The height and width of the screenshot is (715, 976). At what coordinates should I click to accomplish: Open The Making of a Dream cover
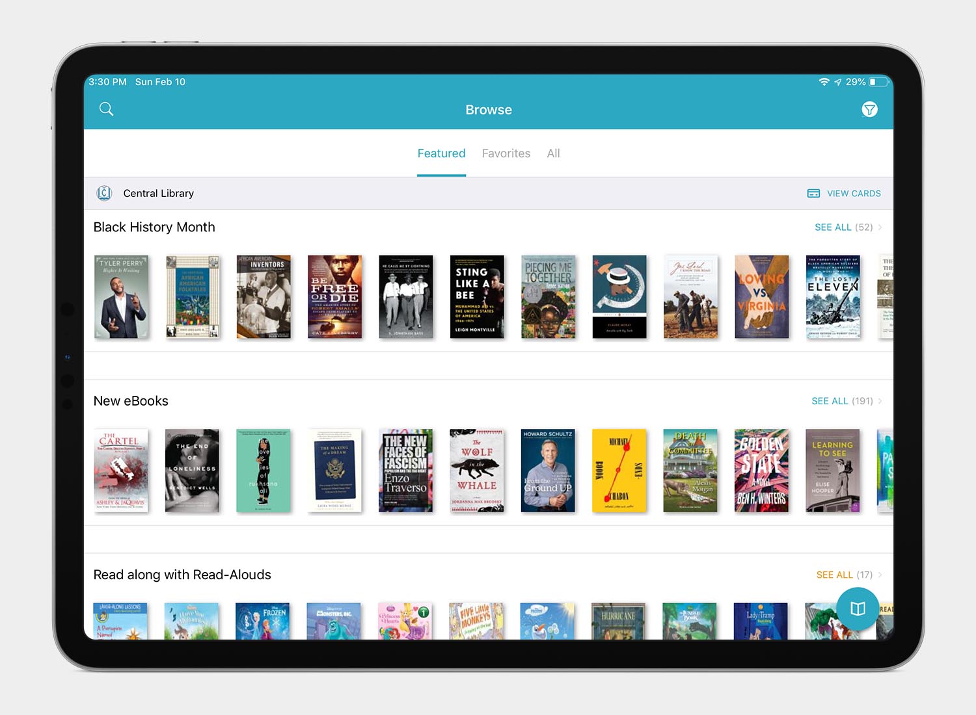pos(334,471)
